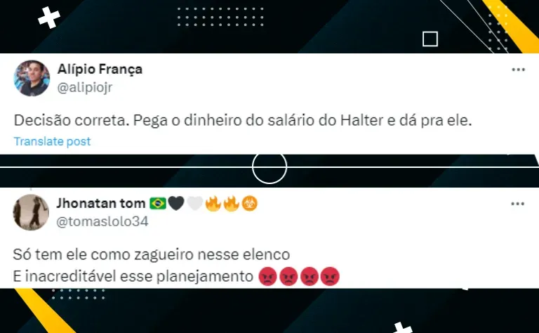Click the 'Decisão correta' post text

point(243,120)
